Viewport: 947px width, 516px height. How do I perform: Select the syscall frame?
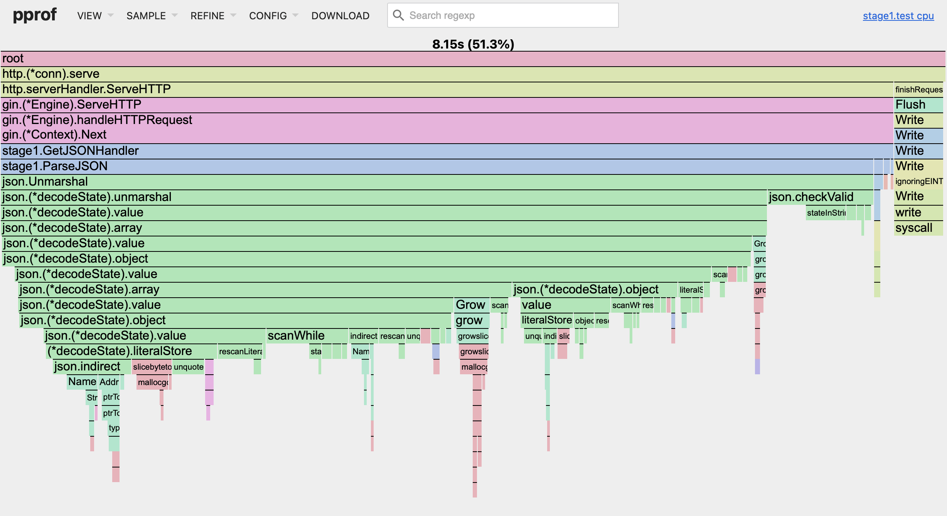918,228
